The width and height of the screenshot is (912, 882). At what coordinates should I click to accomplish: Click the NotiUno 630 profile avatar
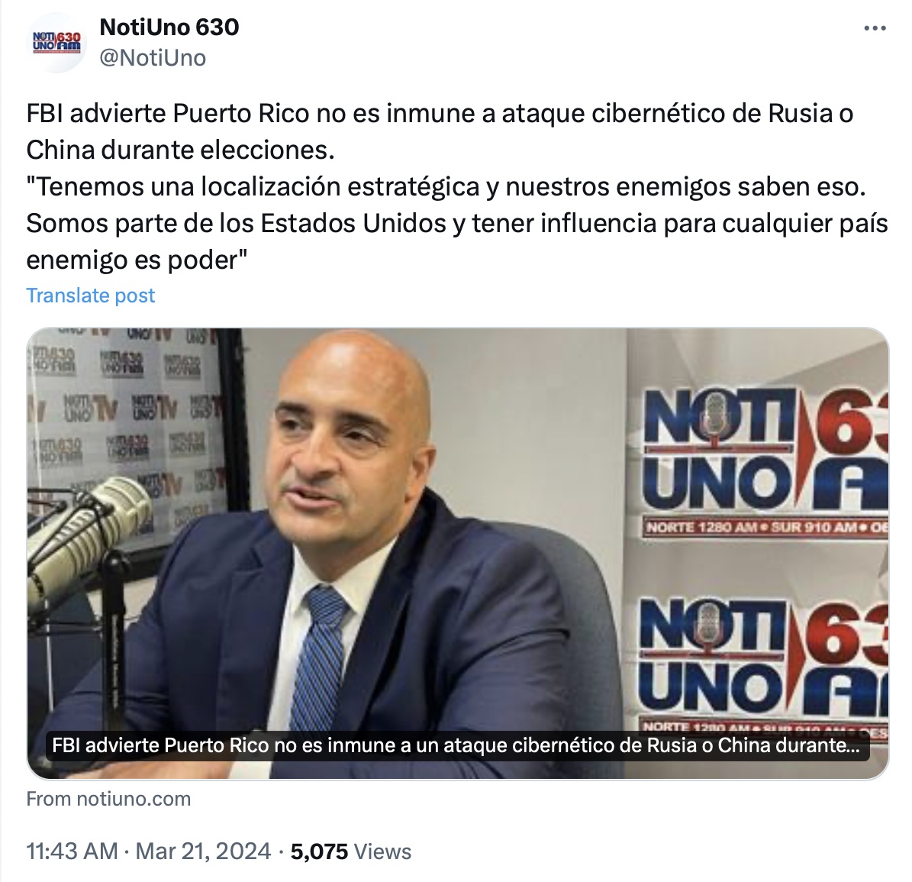[56, 43]
